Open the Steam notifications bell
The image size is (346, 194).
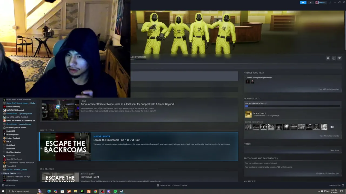coord(311,2)
